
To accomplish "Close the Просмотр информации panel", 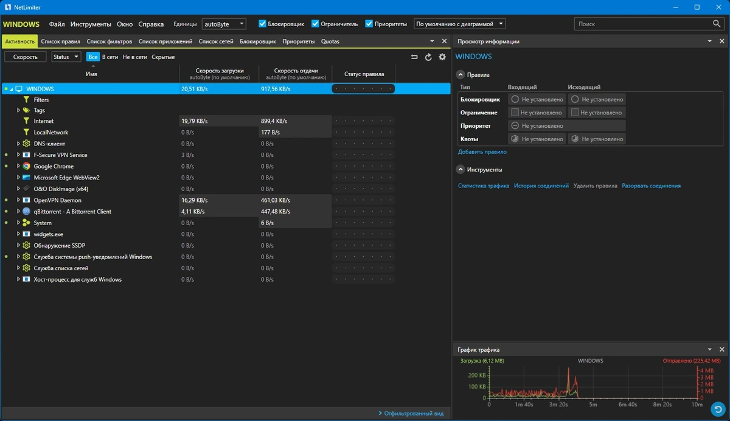I will 722,41.
